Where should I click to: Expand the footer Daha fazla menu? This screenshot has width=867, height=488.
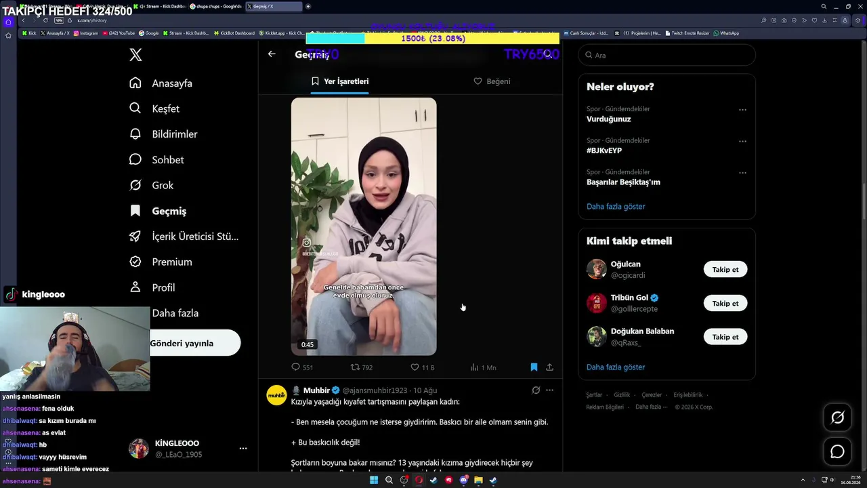650,407
